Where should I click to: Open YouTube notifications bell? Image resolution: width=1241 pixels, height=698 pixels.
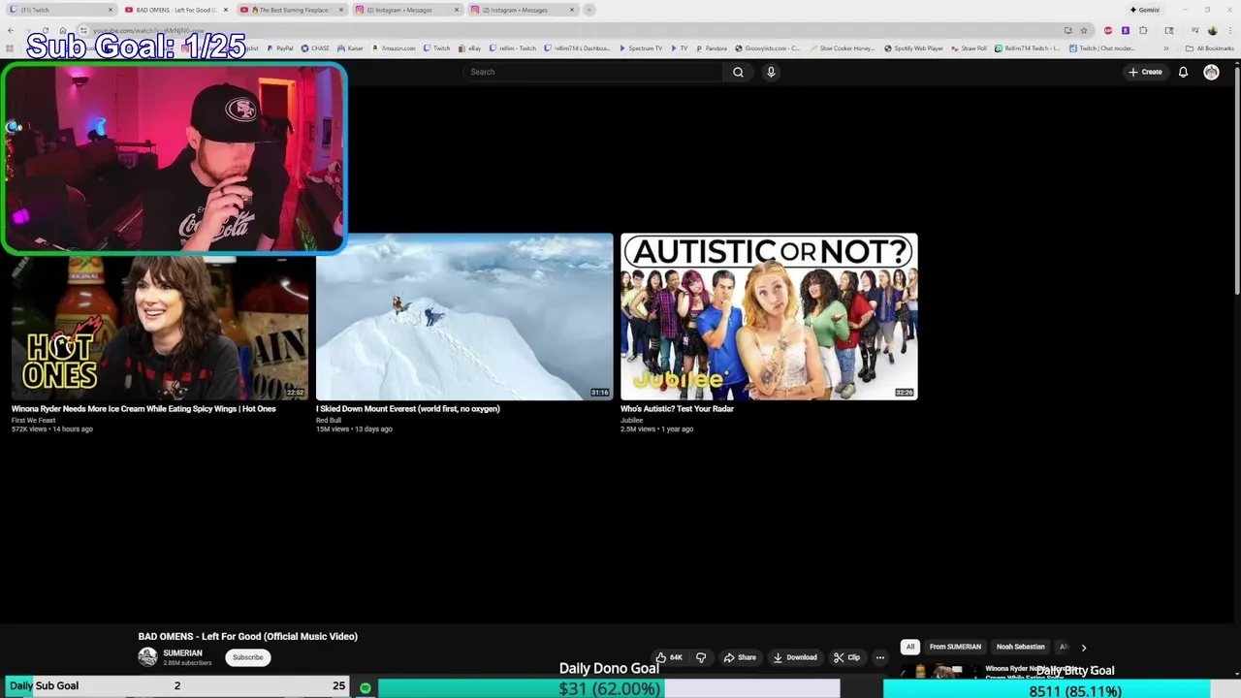[1183, 72]
